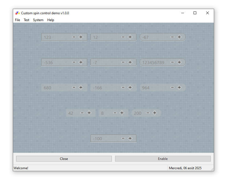Screen dimensions: 228x181
Task: Click minus icon beside value 42
Action: (82, 113)
